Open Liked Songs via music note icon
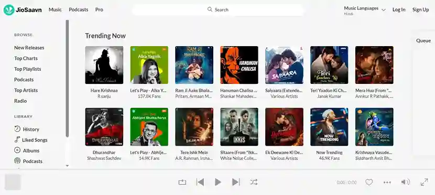The height and width of the screenshot is (195, 435). (17, 139)
